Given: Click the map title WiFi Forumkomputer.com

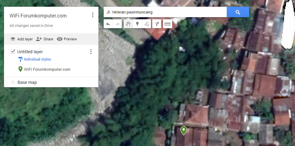Looking at the screenshot, I should pos(38,16).
